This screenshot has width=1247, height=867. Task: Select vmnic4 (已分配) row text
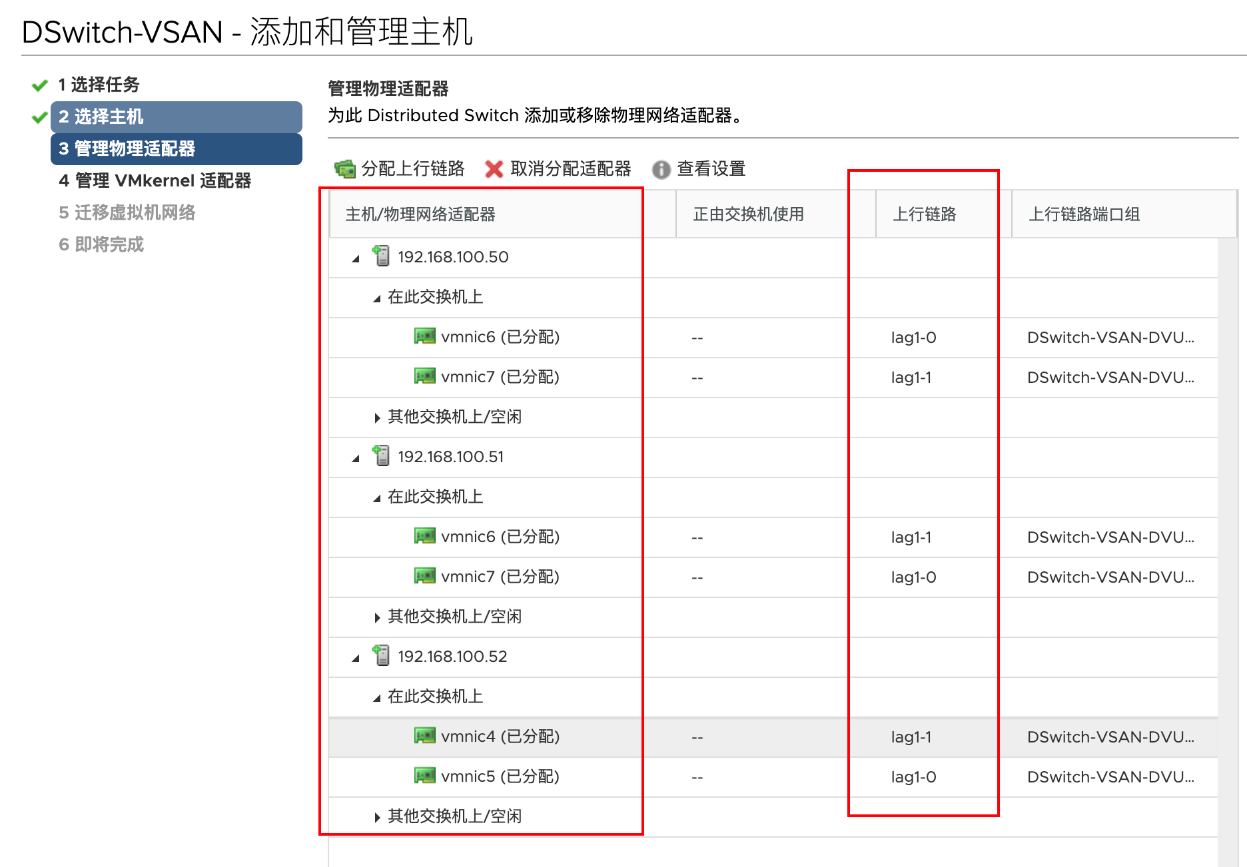tap(500, 736)
